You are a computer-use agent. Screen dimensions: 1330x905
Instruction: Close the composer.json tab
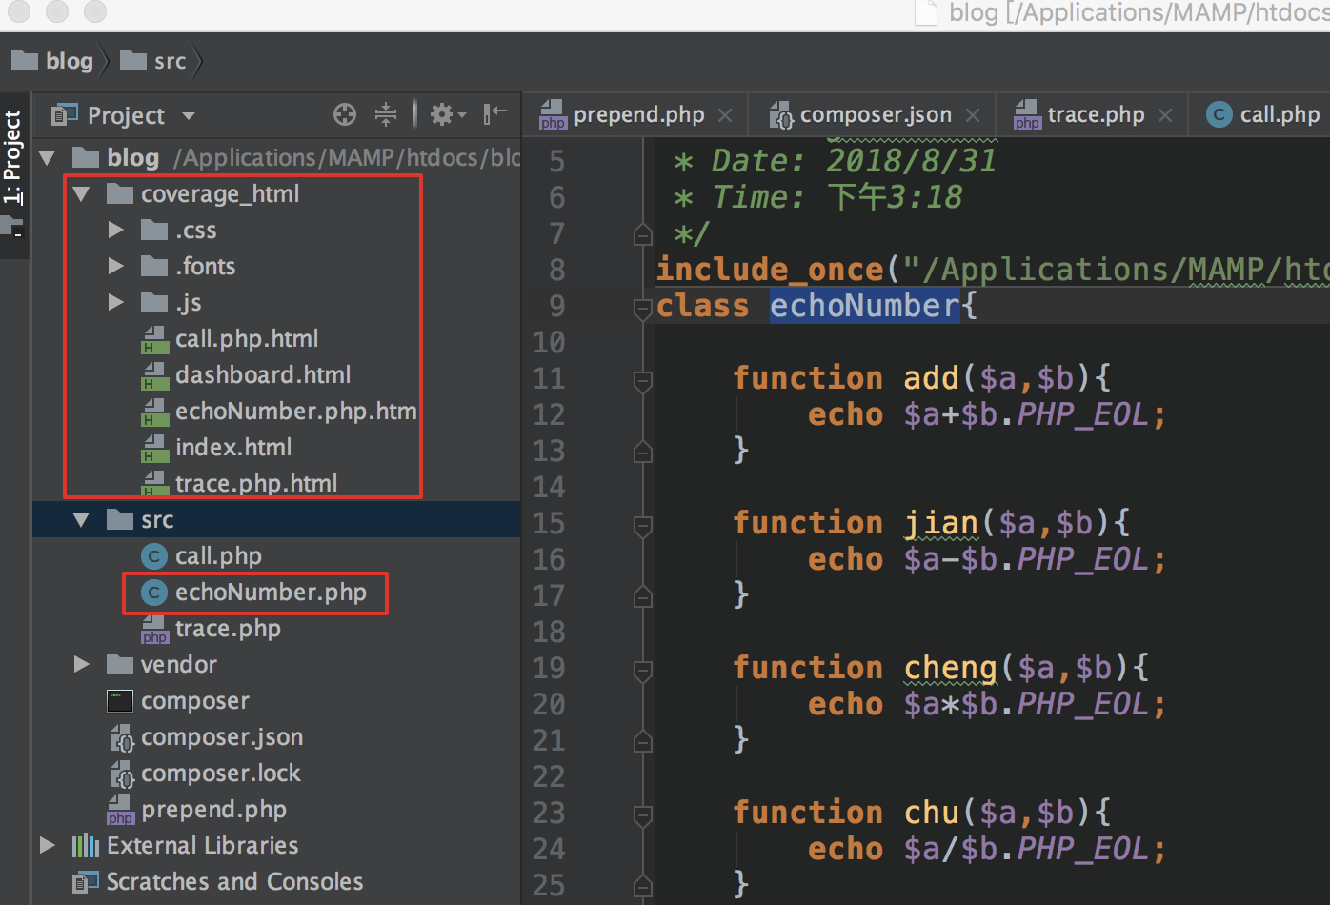point(973,115)
